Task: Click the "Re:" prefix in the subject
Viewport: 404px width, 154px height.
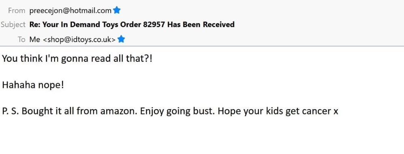Action: coord(35,25)
